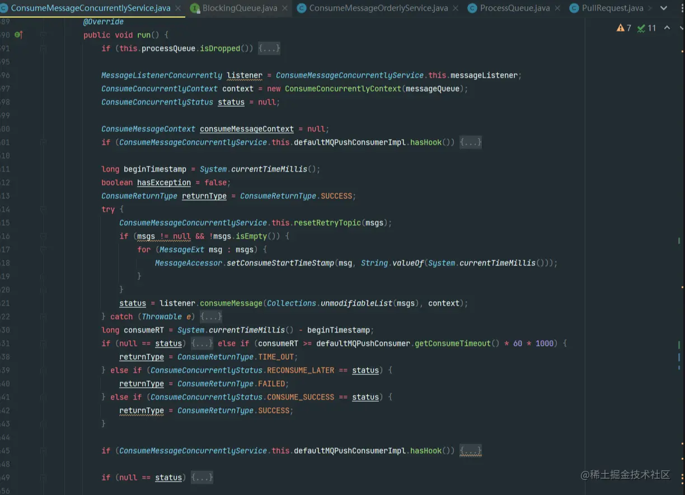Open the hidden tabs dropdown chevron
The width and height of the screenshot is (685, 495).
[x=664, y=8]
